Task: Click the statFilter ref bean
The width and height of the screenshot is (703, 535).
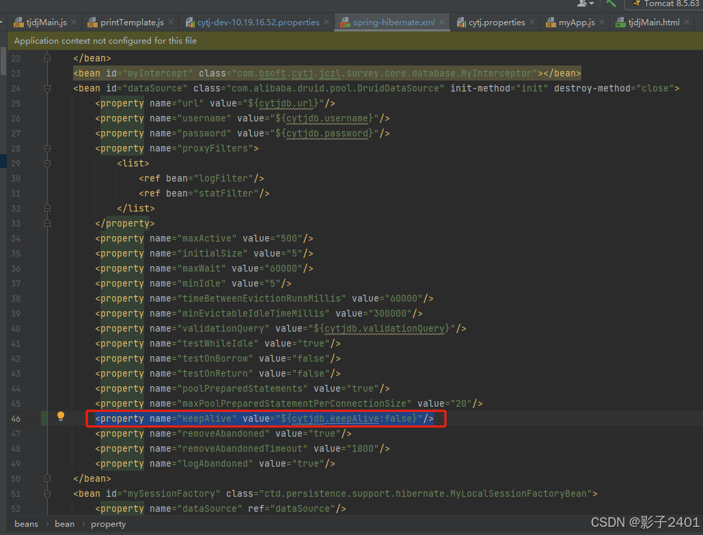Action: pyautogui.click(x=204, y=193)
